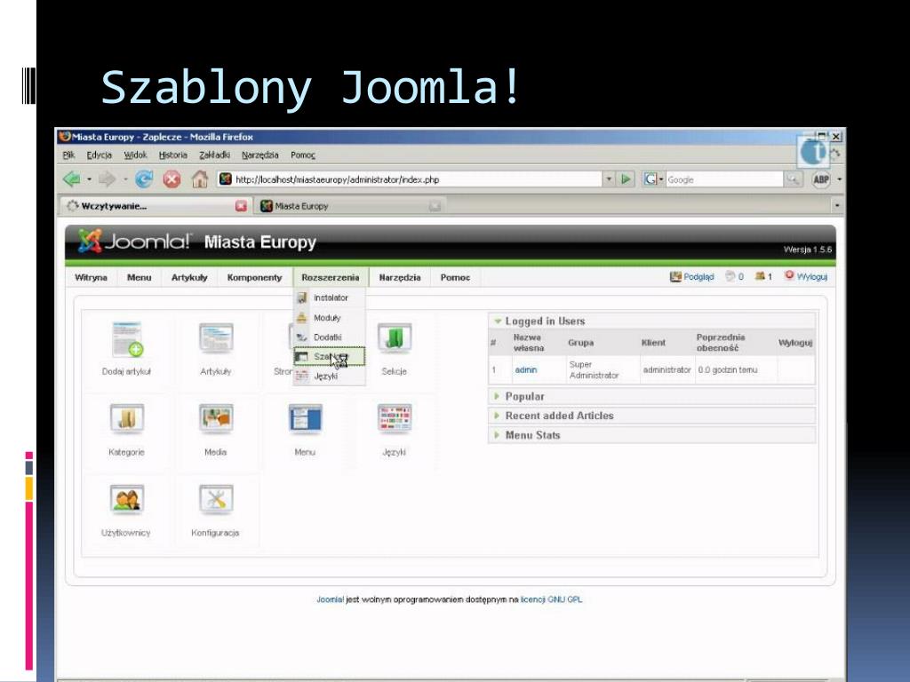The width and height of the screenshot is (910, 682).
Task: Click the Super Administrator group cell
Action: coord(602,370)
